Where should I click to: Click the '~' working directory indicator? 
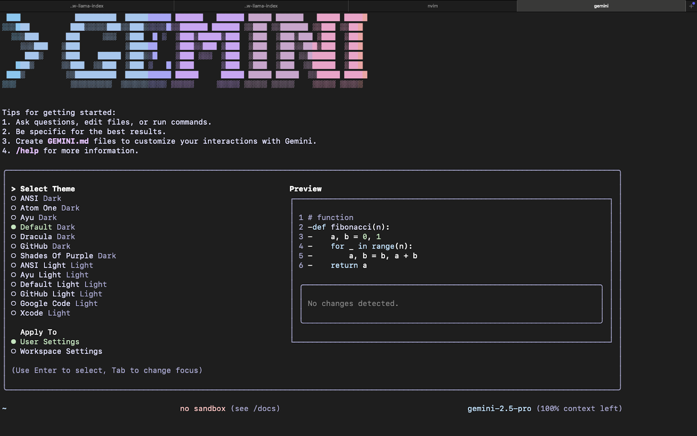[4, 409]
